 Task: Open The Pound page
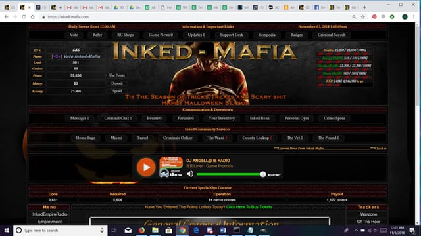click(329, 138)
